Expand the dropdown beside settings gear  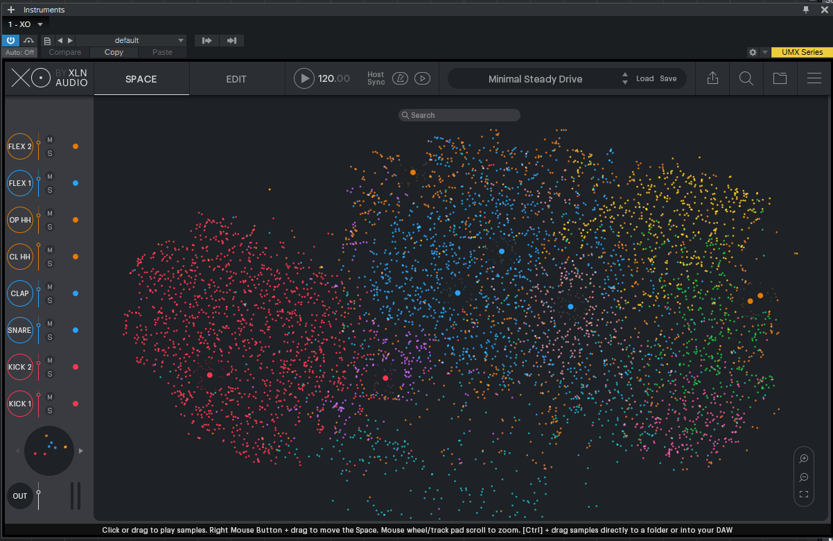(x=765, y=52)
